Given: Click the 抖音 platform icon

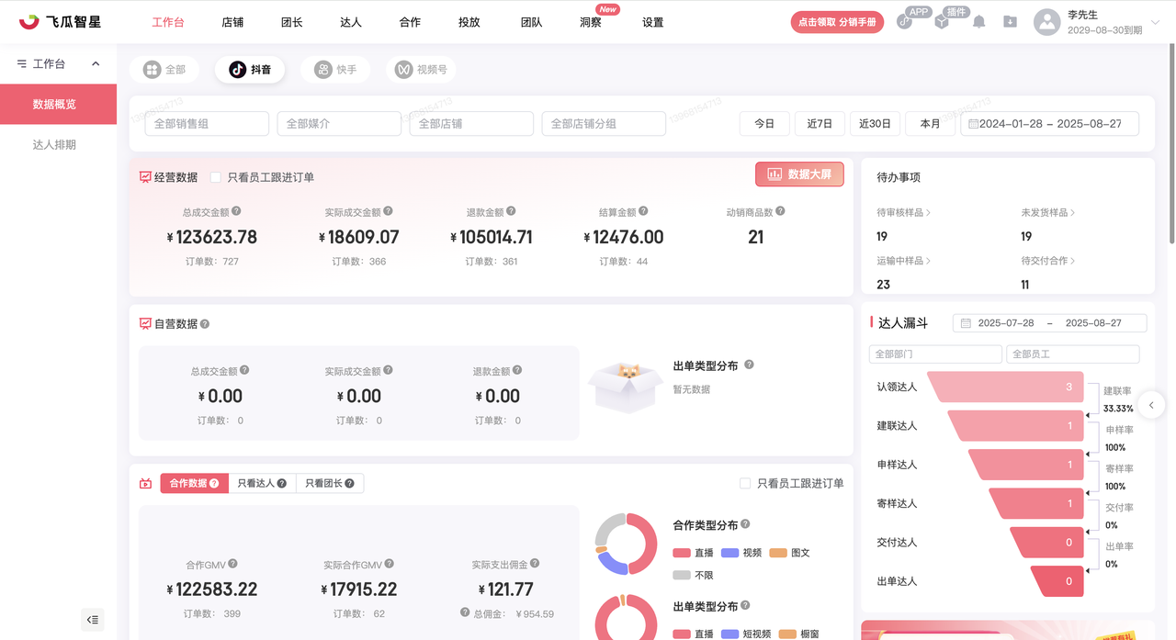Looking at the screenshot, I should point(238,69).
